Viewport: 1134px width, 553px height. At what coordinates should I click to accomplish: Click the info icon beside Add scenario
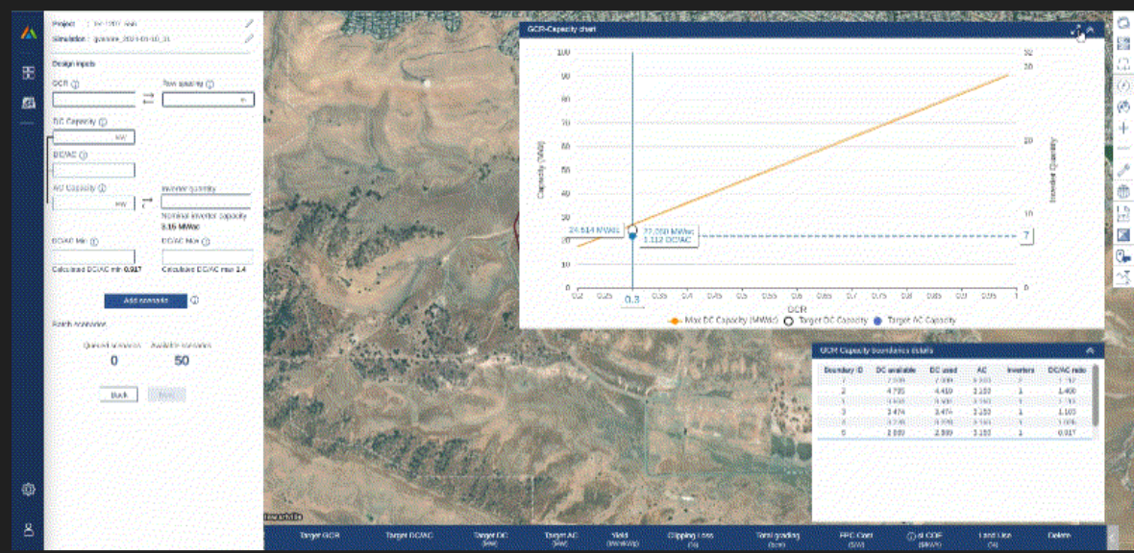[x=194, y=300]
